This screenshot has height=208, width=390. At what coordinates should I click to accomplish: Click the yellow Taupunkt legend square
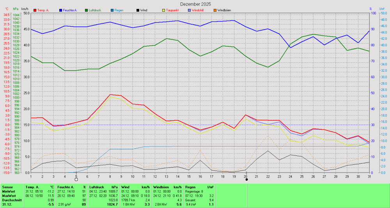pyautogui.click(x=163, y=10)
